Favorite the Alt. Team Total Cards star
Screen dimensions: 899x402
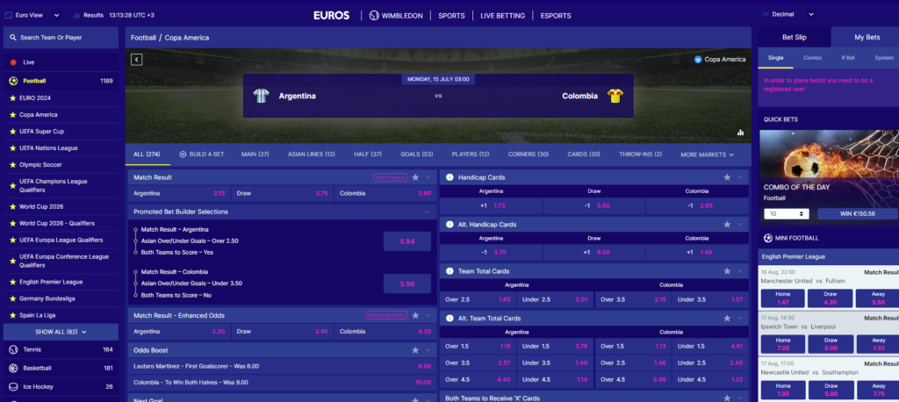point(727,319)
